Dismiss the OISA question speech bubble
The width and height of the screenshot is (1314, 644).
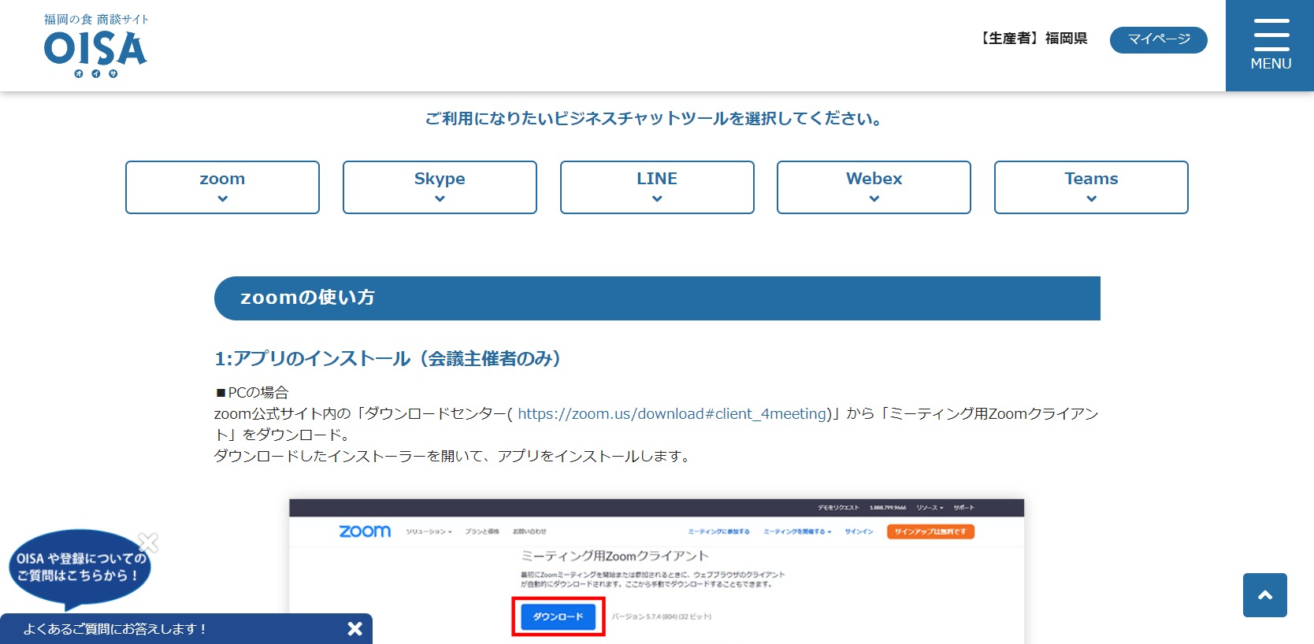pyautogui.click(x=148, y=542)
